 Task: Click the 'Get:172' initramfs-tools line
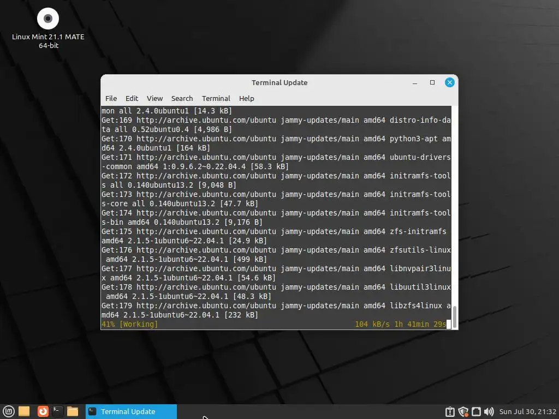(276, 176)
